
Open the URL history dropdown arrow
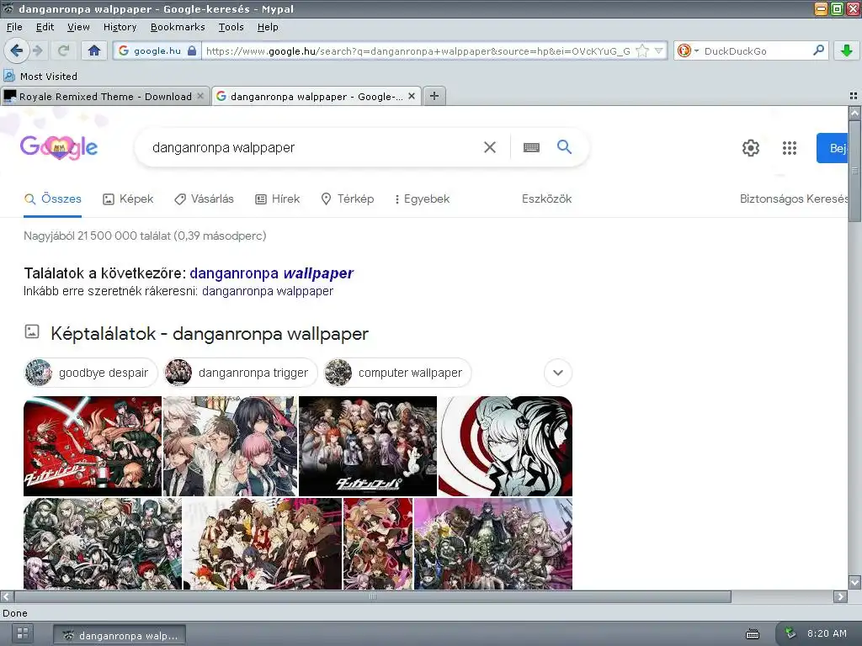[658, 51]
